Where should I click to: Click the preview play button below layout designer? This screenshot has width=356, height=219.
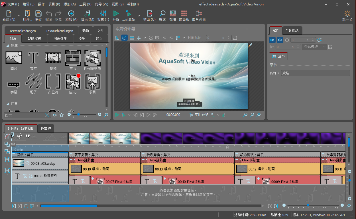tap(117, 115)
